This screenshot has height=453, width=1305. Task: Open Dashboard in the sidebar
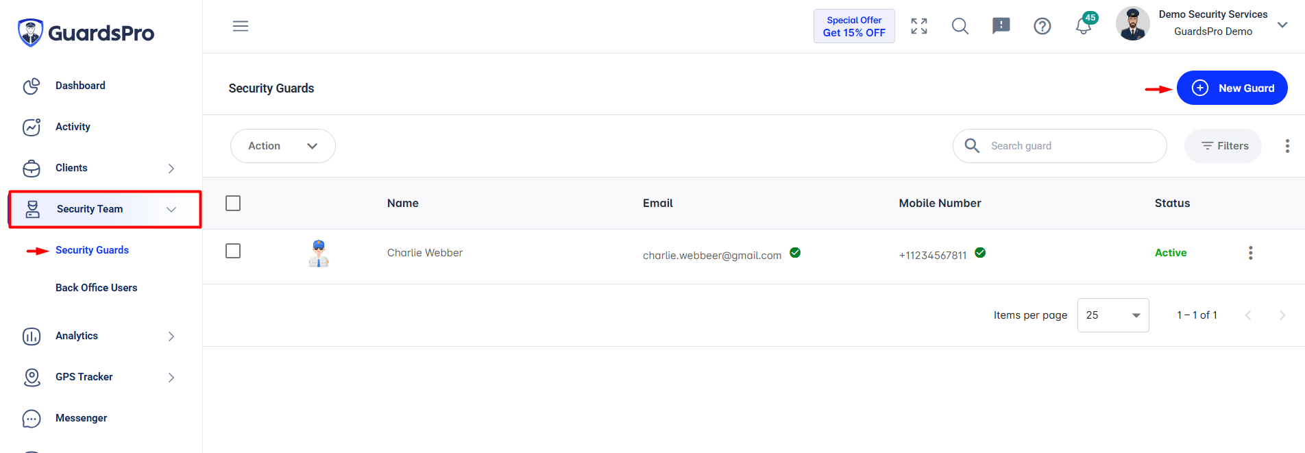click(x=80, y=86)
